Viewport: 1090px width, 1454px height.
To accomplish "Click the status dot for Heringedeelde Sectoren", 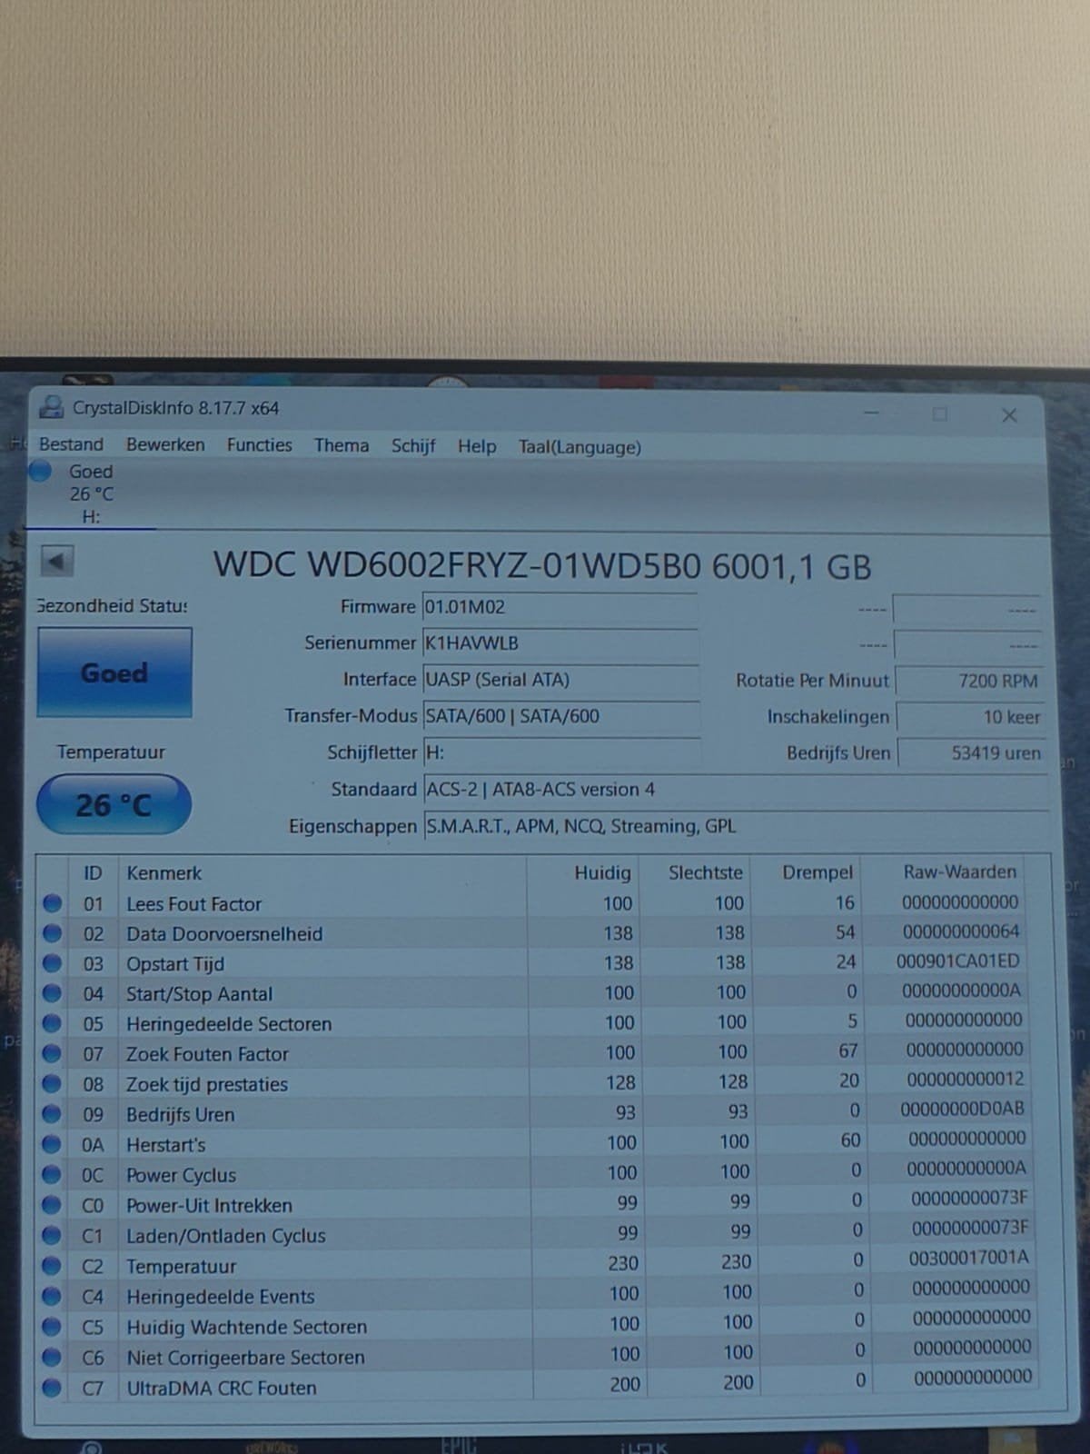I will pyautogui.click(x=53, y=1023).
